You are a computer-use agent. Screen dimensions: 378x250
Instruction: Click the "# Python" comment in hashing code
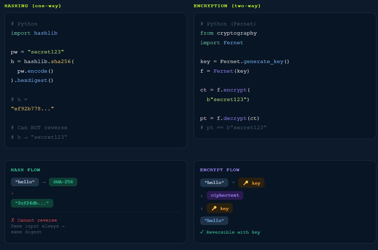pos(24,24)
